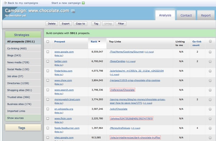Select 'Social Media (130)' strategy

pyautogui.click(x=23, y=69)
